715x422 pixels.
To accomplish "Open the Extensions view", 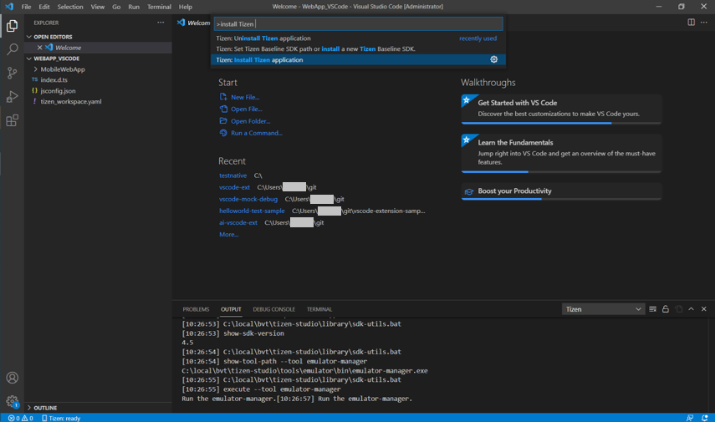I will [12, 121].
